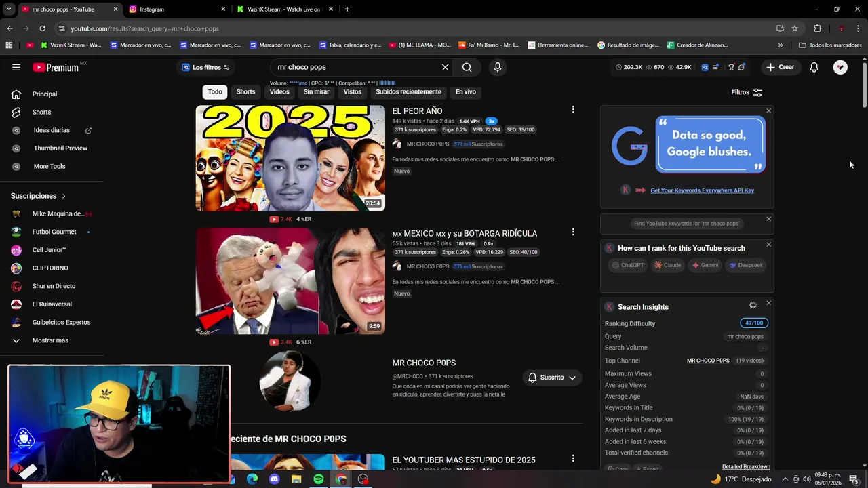This screenshot has height=488, width=868.
Task: Expand Mostrar más subscriptions
Action: point(52,340)
